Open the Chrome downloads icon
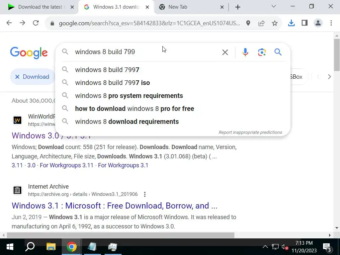The width and height of the screenshot is (340, 255). pyautogui.click(x=292, y=23)
